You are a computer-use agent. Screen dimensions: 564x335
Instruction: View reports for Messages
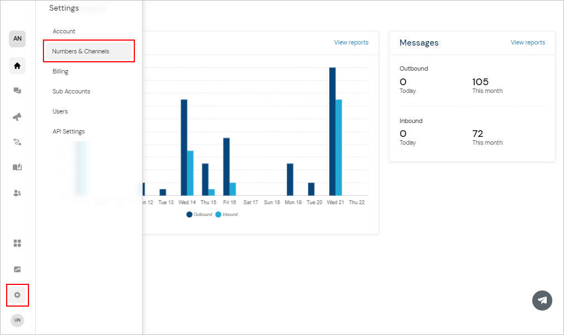[x=527, y=42]
